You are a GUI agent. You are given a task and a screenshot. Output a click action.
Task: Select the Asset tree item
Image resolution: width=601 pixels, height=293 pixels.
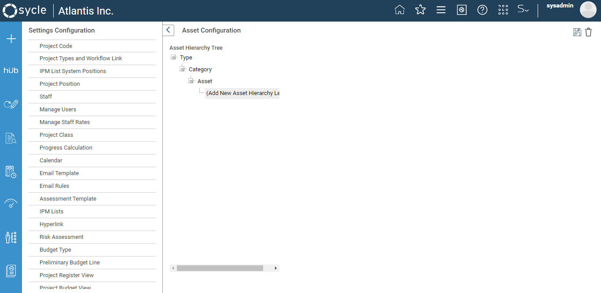[205, 81]
